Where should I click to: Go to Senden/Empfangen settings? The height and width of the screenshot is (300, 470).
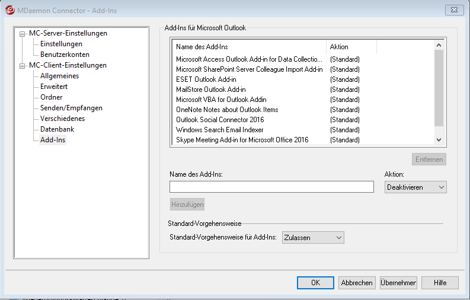[x=71, y=108]
